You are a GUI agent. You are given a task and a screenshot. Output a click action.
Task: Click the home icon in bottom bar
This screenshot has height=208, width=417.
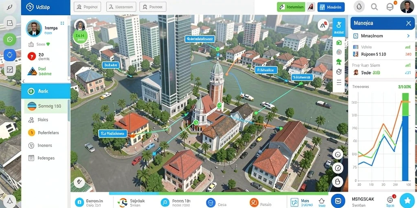(x=322, y=201)
